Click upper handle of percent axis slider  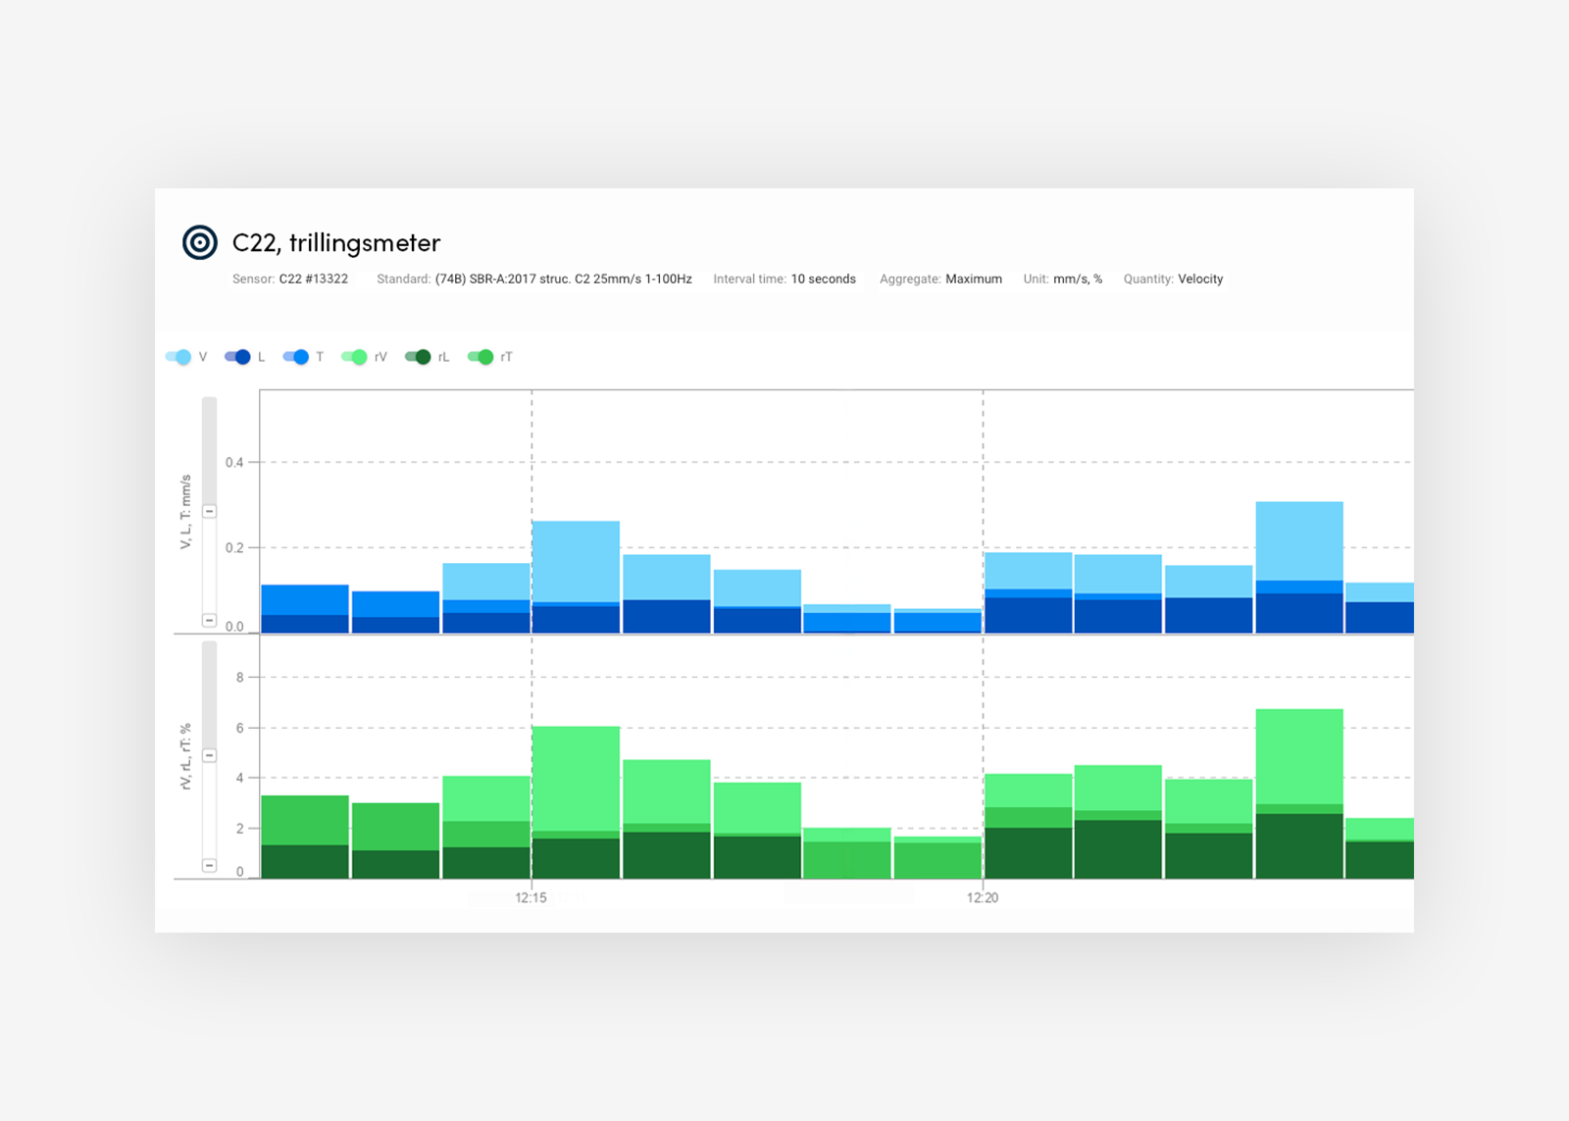pyautogui.click(x=209, y=755)
